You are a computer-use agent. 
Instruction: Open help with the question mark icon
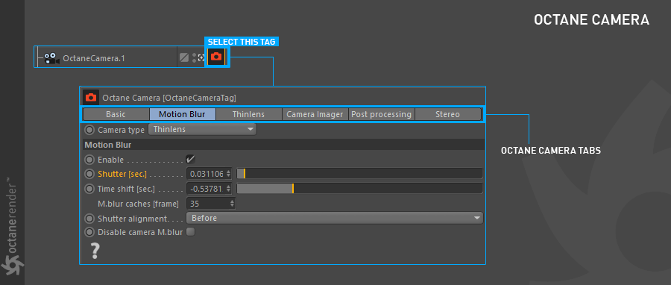(95, 251)
